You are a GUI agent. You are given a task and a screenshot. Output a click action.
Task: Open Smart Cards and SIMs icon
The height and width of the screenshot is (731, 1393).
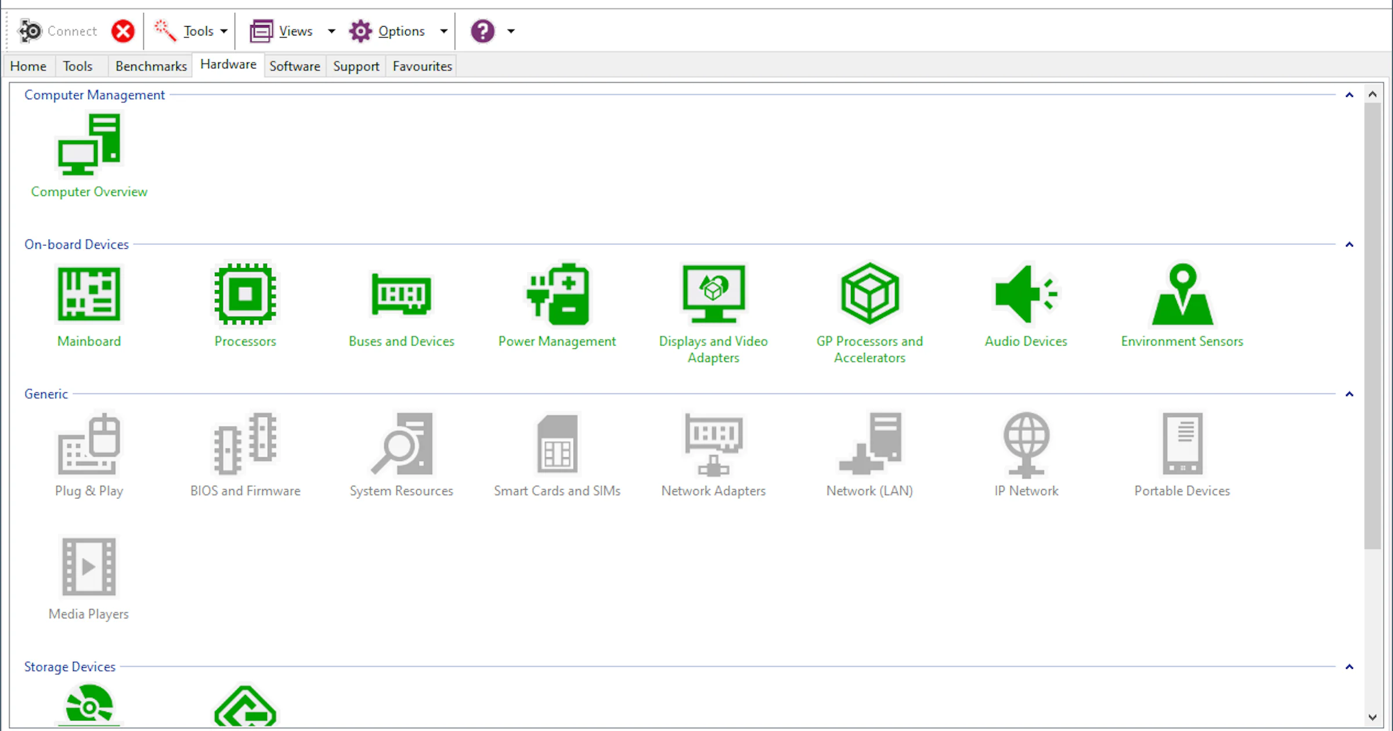pos(557,444)
